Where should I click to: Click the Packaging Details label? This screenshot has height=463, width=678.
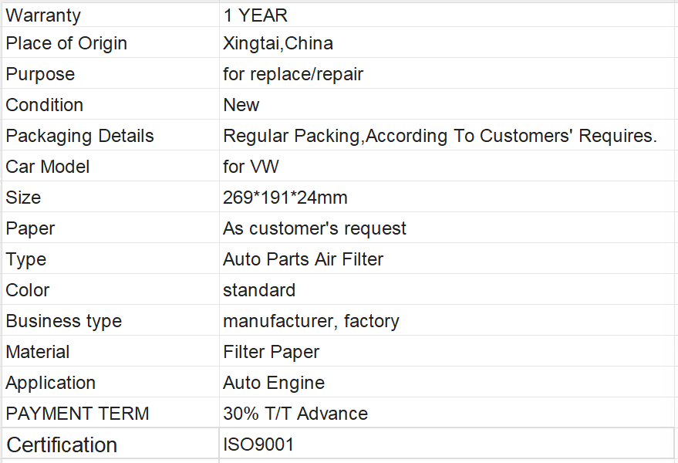(x=79, y=136)
